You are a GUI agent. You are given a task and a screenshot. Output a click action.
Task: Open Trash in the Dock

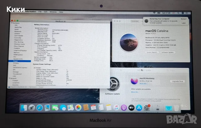176,108
